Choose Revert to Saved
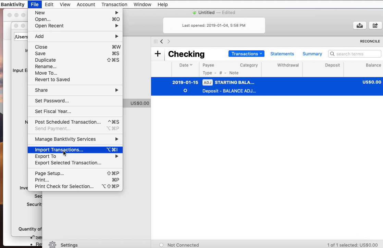Viewport: 383px width, 248px height. tap(75, 80)
